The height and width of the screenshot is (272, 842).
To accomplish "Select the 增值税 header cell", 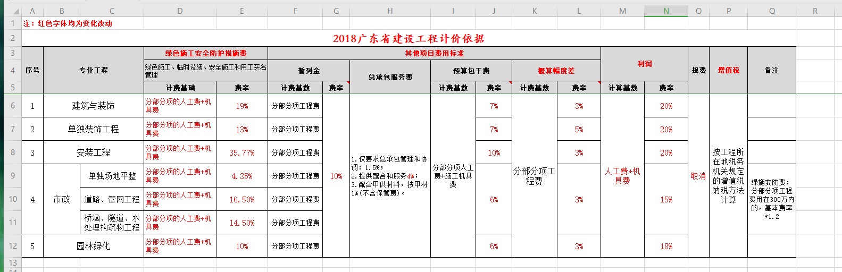I will 729,70.
